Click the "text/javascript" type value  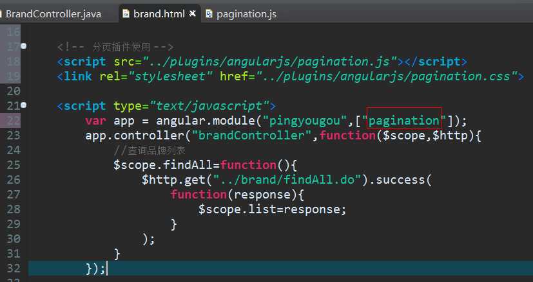[x=209, y=106]
